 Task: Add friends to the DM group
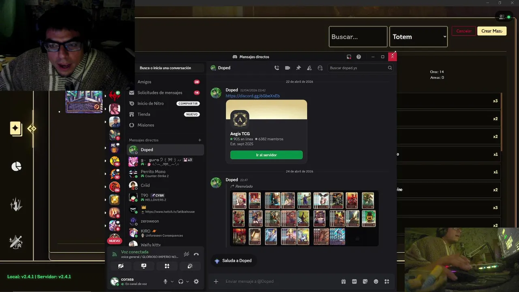pyautogui.click(x=309, y=68)
